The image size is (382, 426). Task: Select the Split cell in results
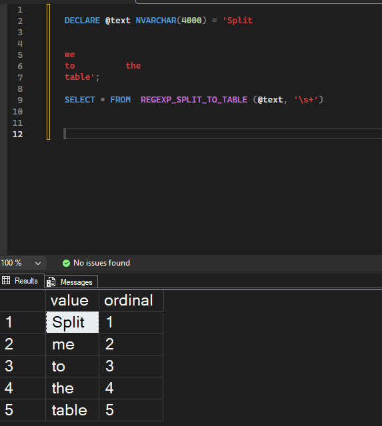tap(73, 322)
